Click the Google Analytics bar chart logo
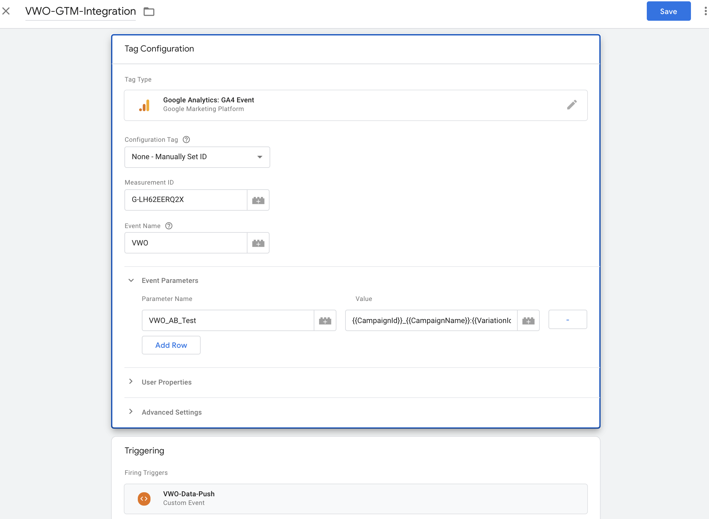709x519 pixels. tap(144, 105)
